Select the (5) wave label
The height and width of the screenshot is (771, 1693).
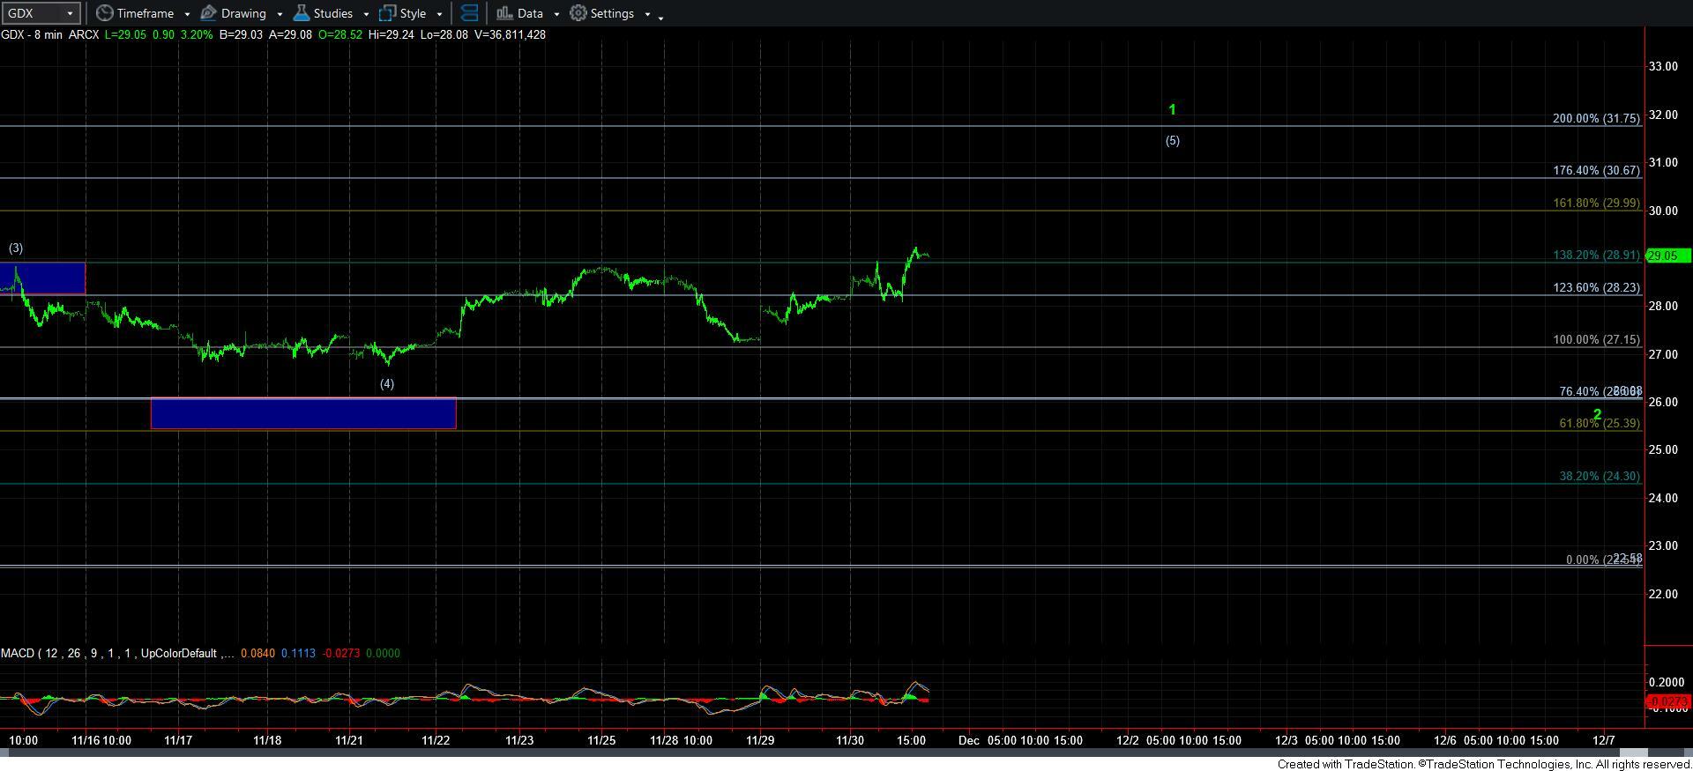[x=1172, y=141]
